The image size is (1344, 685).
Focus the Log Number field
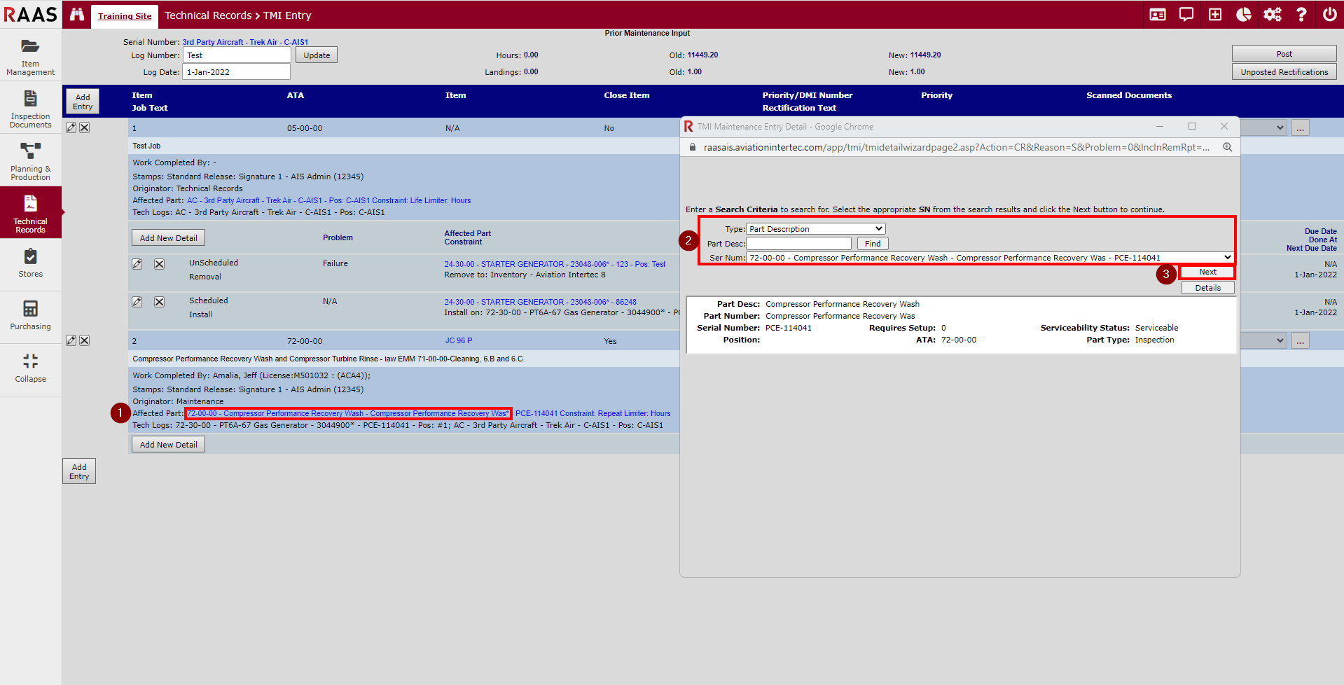pos(237,55)
